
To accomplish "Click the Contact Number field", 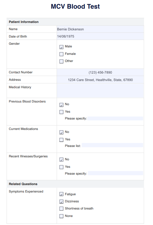I will [100, 72].
